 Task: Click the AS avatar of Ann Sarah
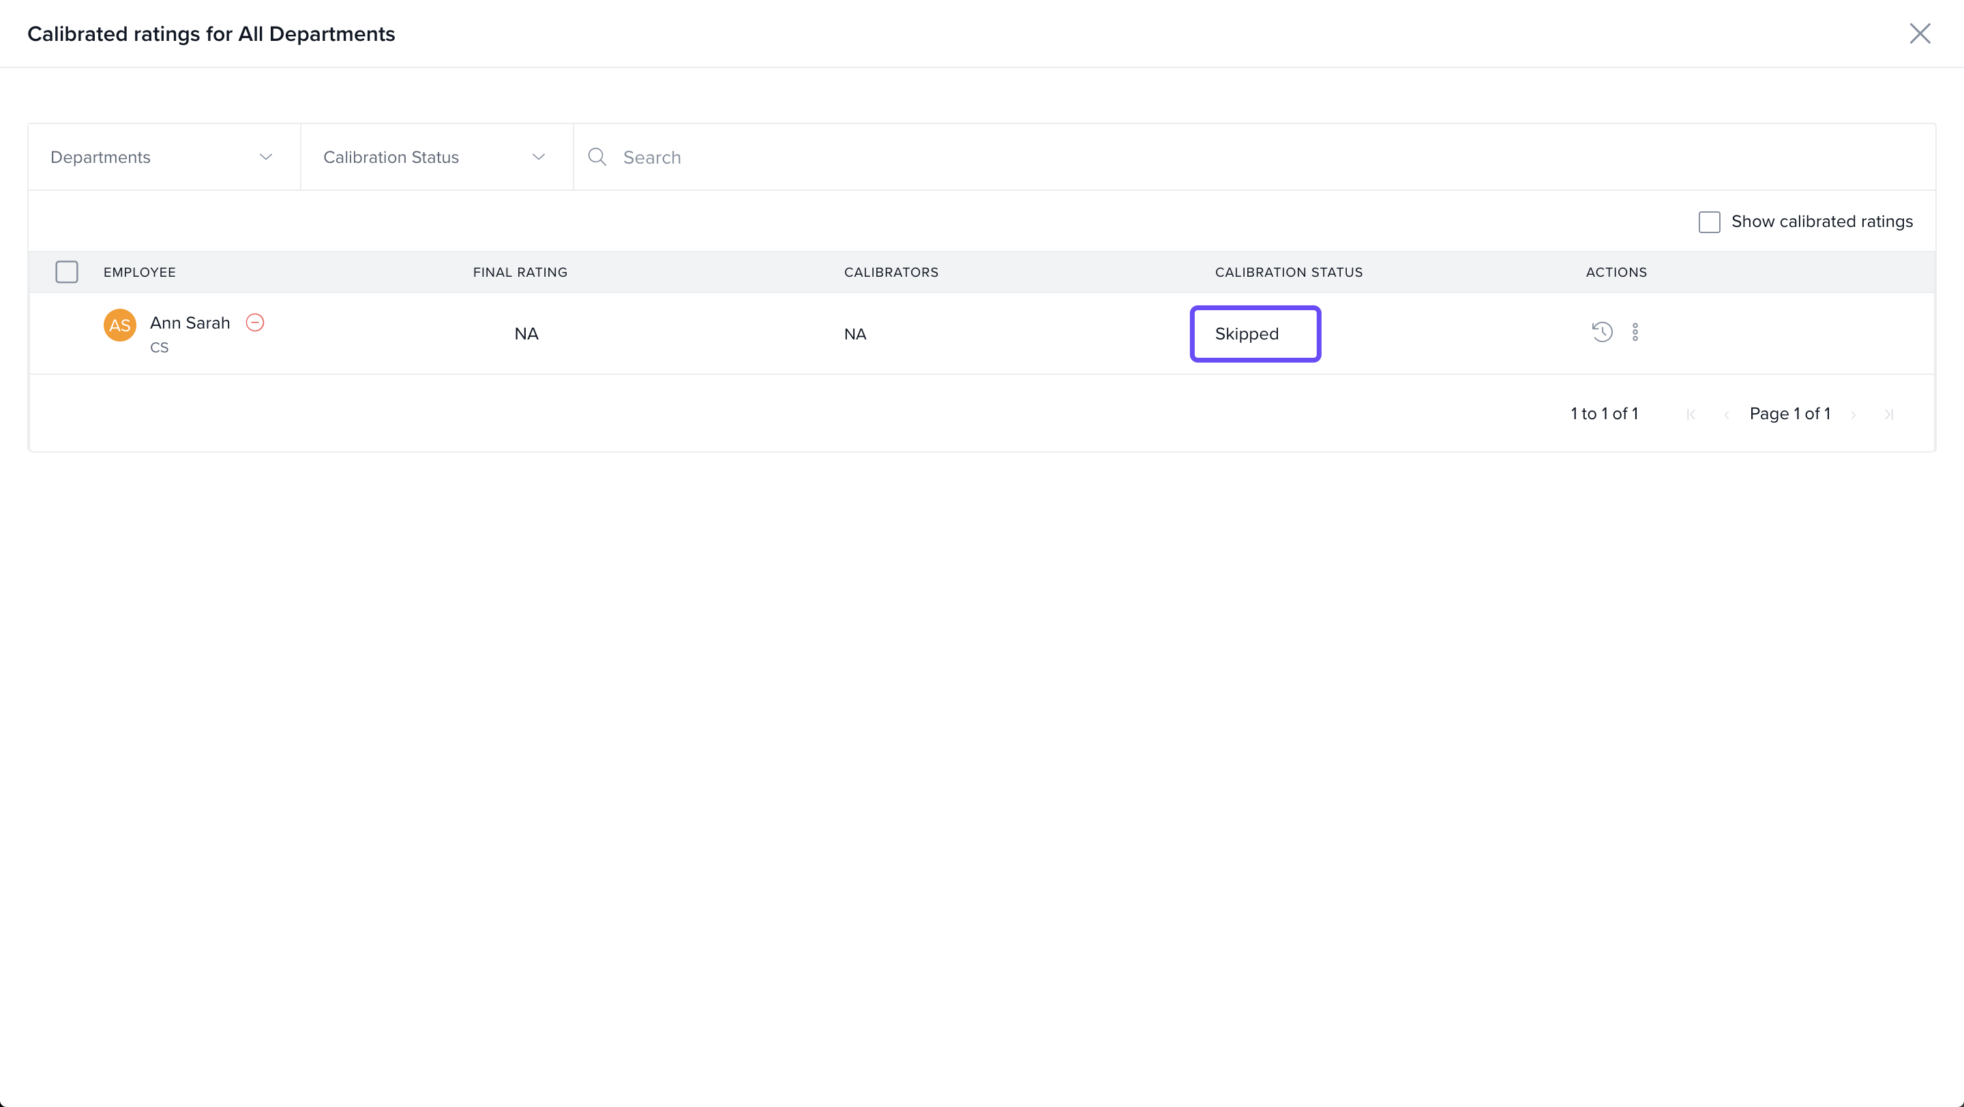[x=120, y=325]
